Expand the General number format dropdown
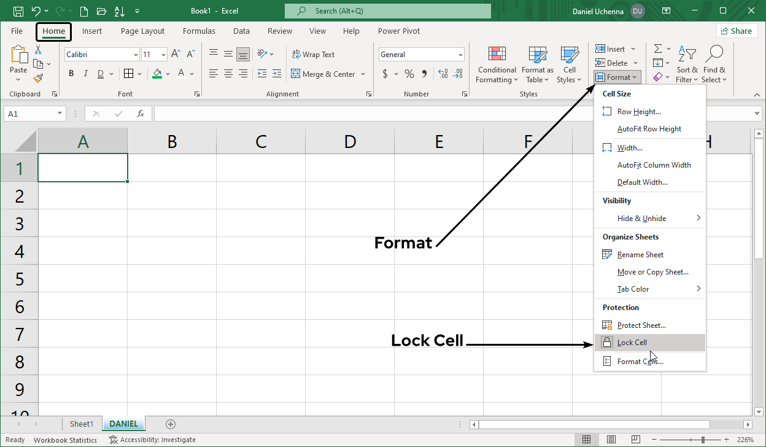This screenshot has height=447, width=766. tap(460, 55)
